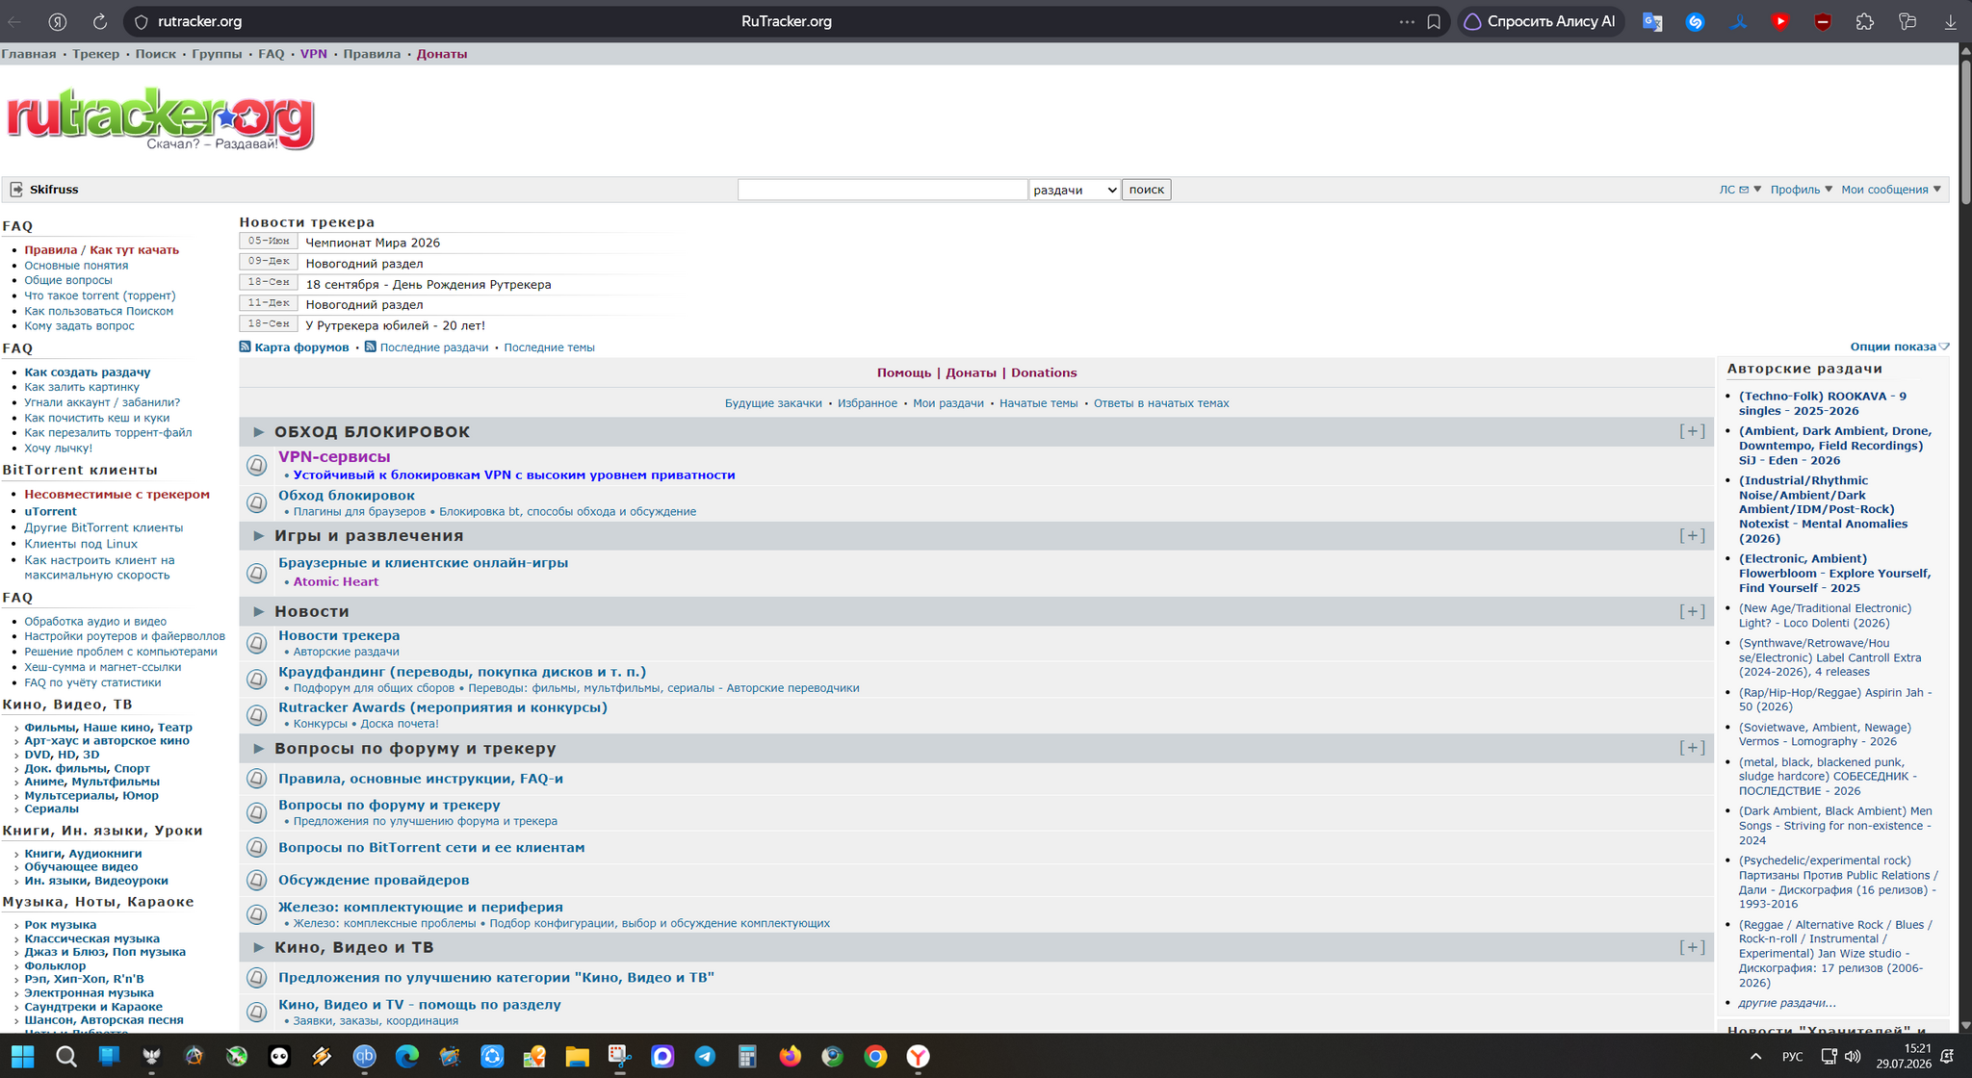
Task: Click the RSS icon beside Карта форумов
Action: click(245, 346)
